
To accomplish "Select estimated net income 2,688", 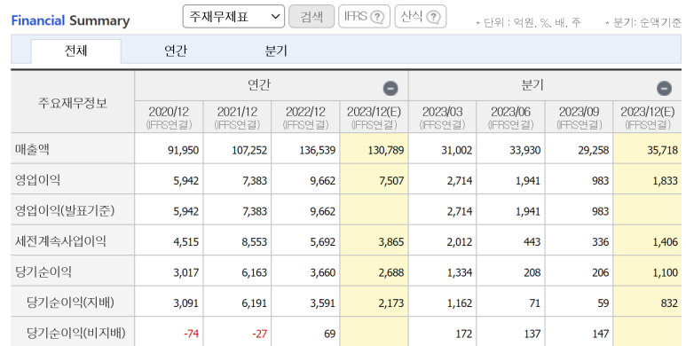I will (391, 272).
